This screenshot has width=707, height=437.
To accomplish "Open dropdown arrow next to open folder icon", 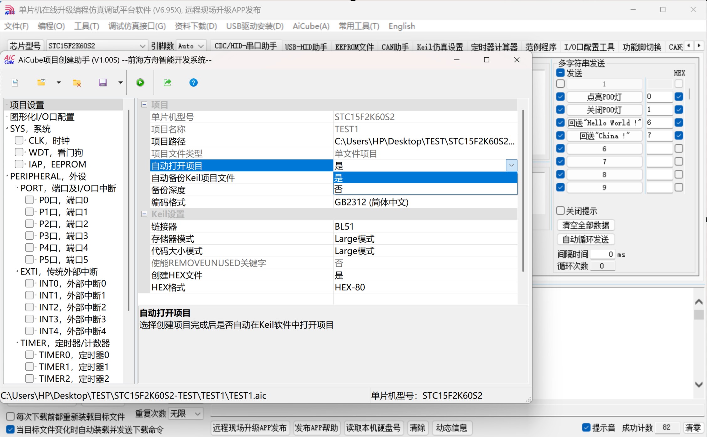I will tap(59, 83).
